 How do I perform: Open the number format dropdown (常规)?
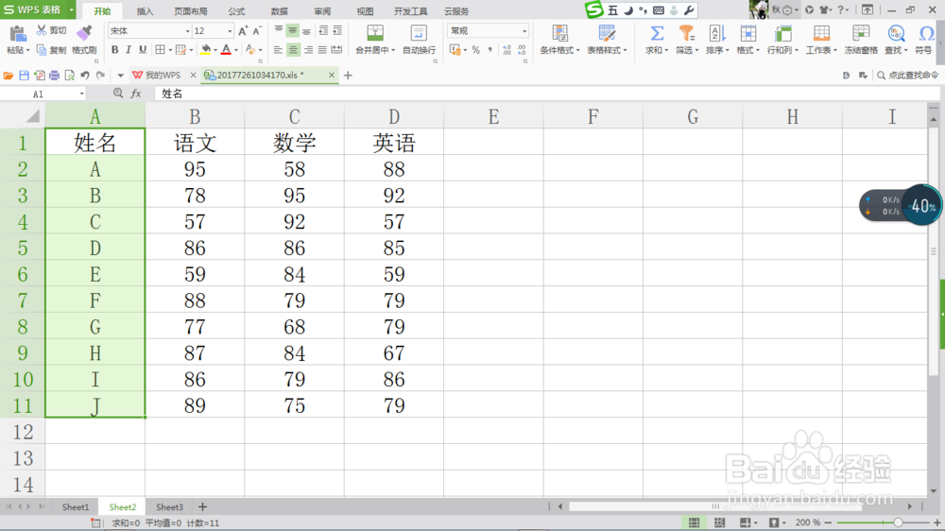coord(524,31)
